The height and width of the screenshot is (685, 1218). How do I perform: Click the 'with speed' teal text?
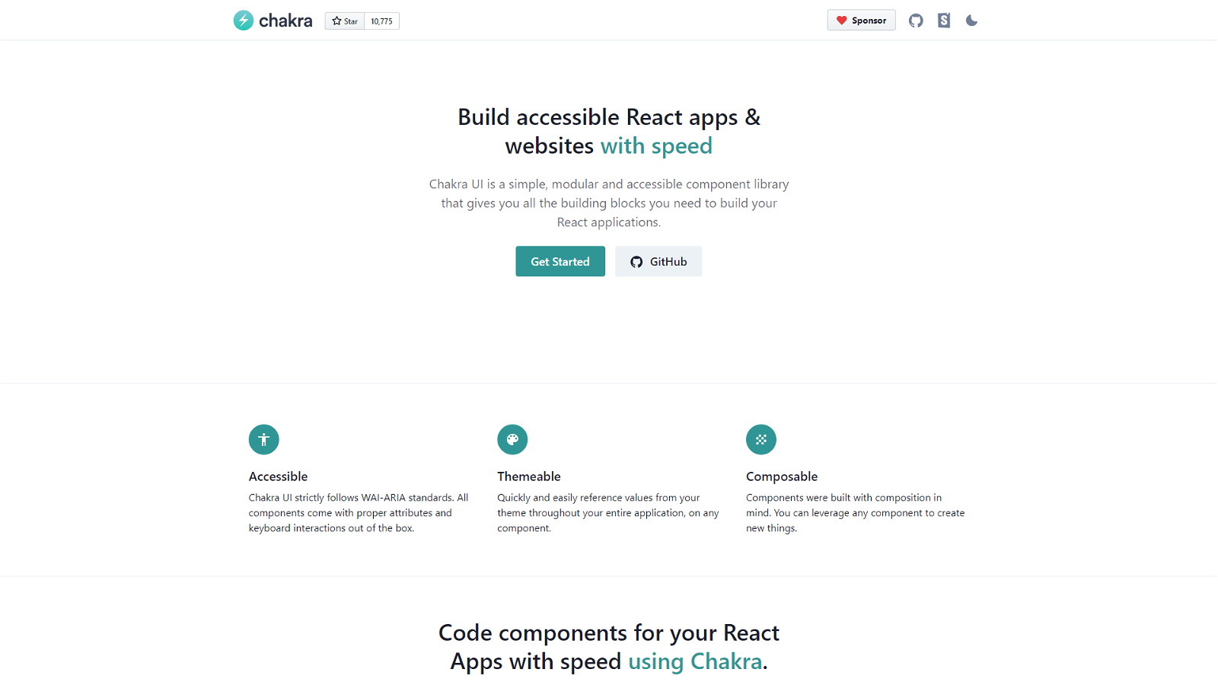tap(656, 145)
